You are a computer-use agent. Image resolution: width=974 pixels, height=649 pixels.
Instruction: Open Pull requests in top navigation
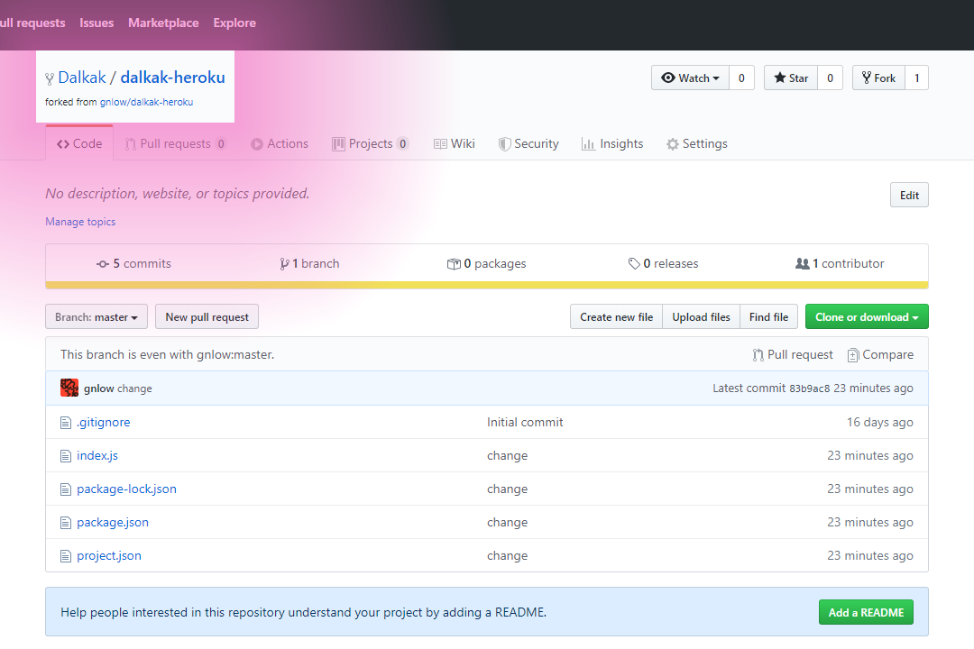click(32, 23)
